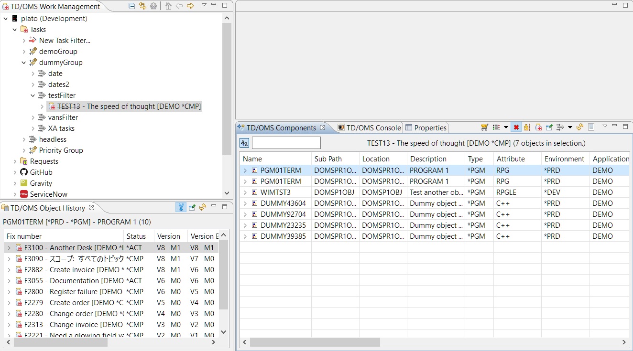The width and height of the screenshot is (633, 351).
Task: Select the ServiceNow tree item
Action: coord(48,194)
